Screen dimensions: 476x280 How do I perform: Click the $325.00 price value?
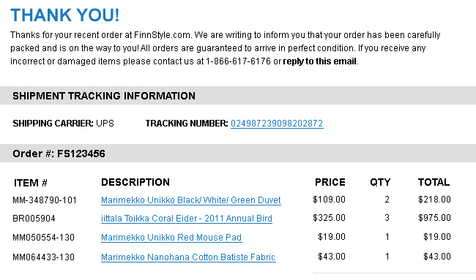(x=329, y=218)
